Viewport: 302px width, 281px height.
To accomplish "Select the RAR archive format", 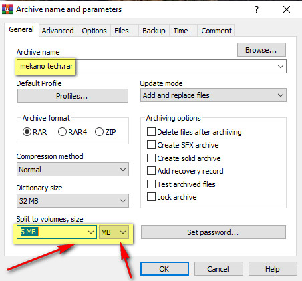I will (x=35, y=132).
